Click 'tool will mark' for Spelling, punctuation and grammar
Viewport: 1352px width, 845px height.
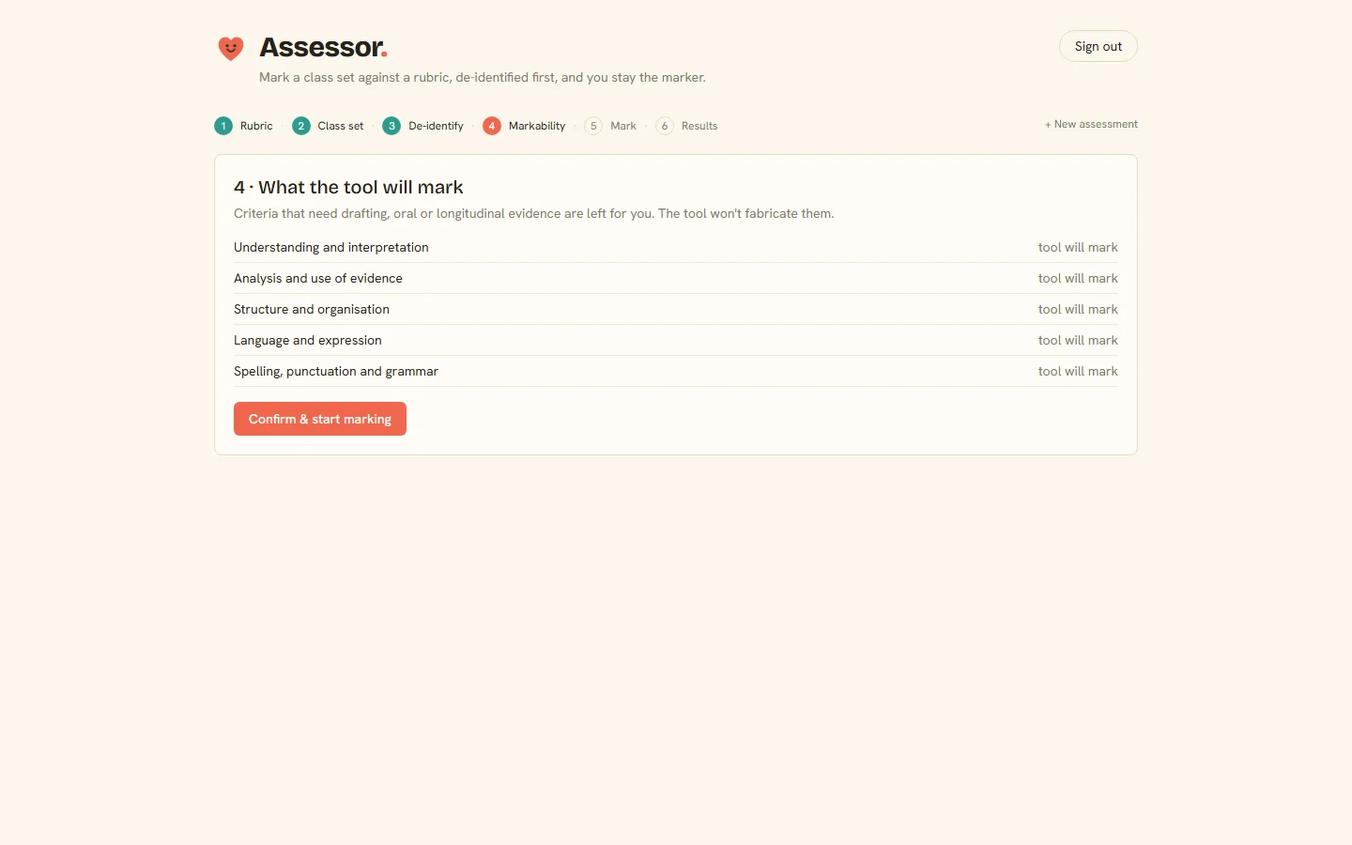[1078, 371]
